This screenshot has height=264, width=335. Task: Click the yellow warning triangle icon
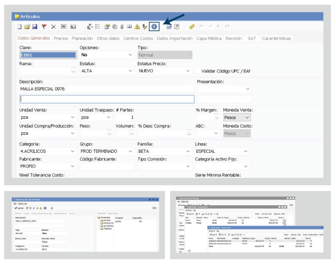click(x=137, y=26)
